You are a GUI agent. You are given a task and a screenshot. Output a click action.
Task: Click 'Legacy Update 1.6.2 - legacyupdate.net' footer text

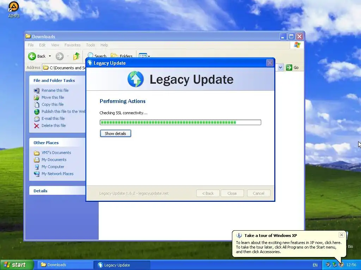pyautogui.click(x=134, y=193)
